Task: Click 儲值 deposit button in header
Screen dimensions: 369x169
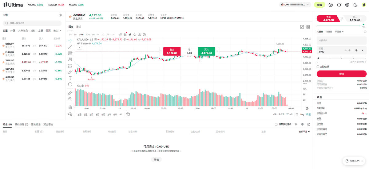Action: point(319,5)
